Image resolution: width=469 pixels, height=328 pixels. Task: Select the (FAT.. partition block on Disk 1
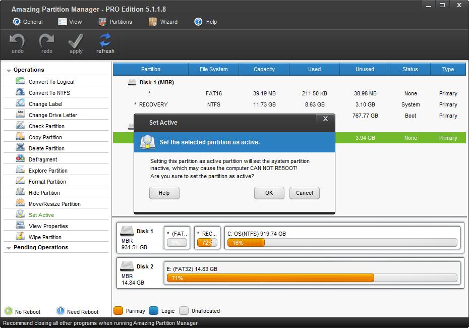tap(177, 238)
